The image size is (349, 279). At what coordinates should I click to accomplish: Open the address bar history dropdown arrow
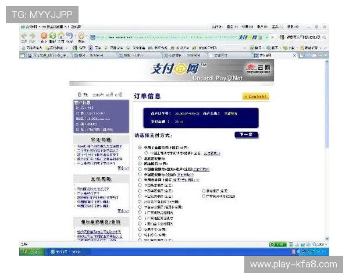point(266,37)
